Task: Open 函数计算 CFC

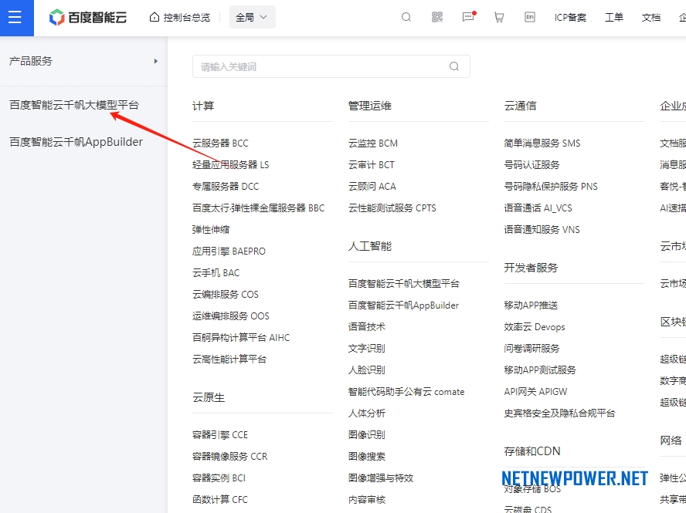Action: coord(220,500)
